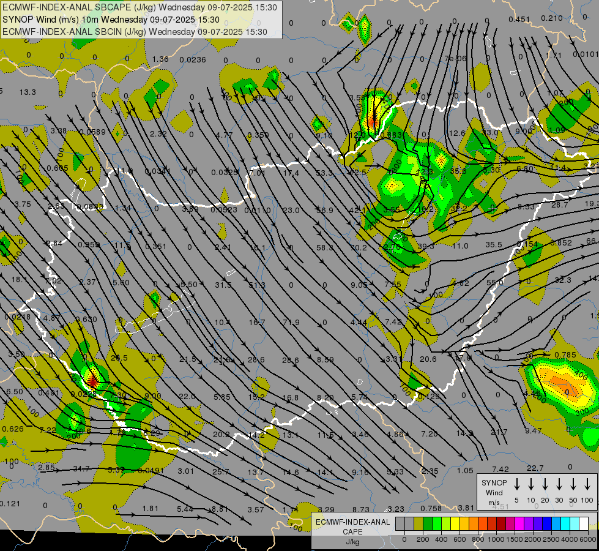Click the map value '58.3'
This screenshot has width=599, height=551.
(325, 247)
